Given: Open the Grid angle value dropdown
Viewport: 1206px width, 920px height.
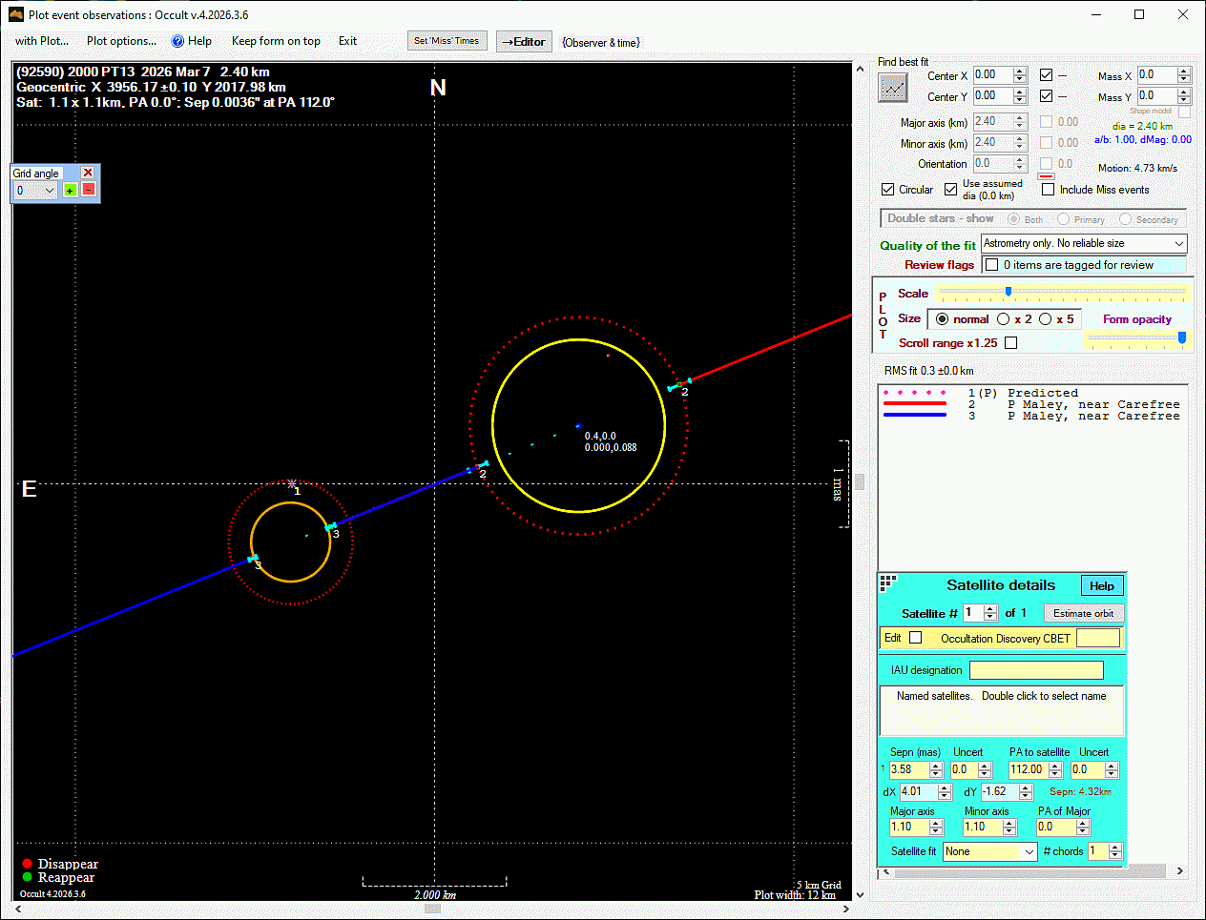Looking at the screenshot, I should pos(50,191).
